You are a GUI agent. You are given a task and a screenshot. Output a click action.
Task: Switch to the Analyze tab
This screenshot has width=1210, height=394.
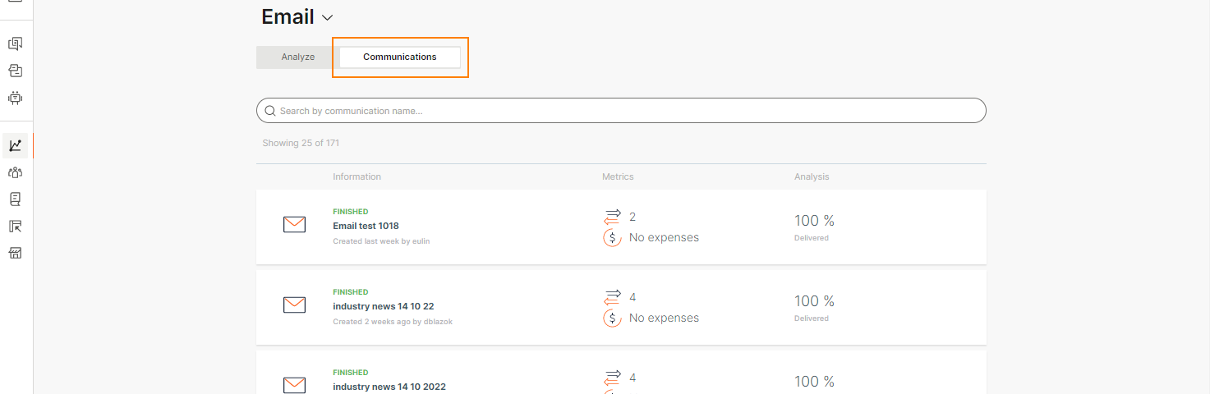(297, 57)
